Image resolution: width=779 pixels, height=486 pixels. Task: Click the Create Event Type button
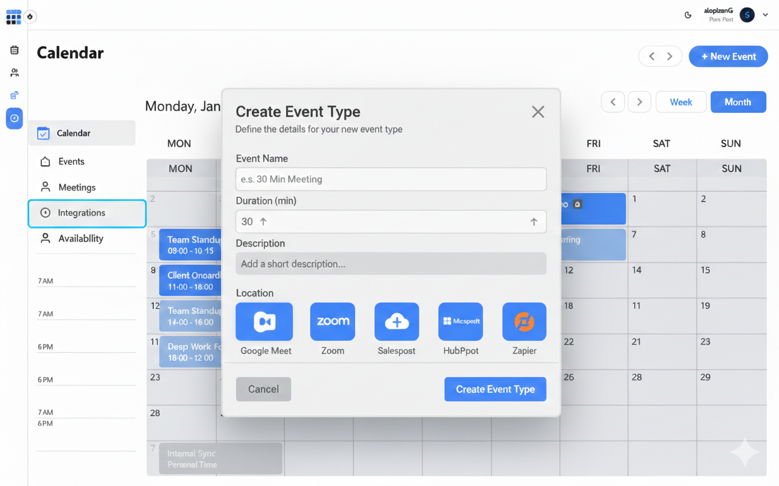[x=495, y=389]
